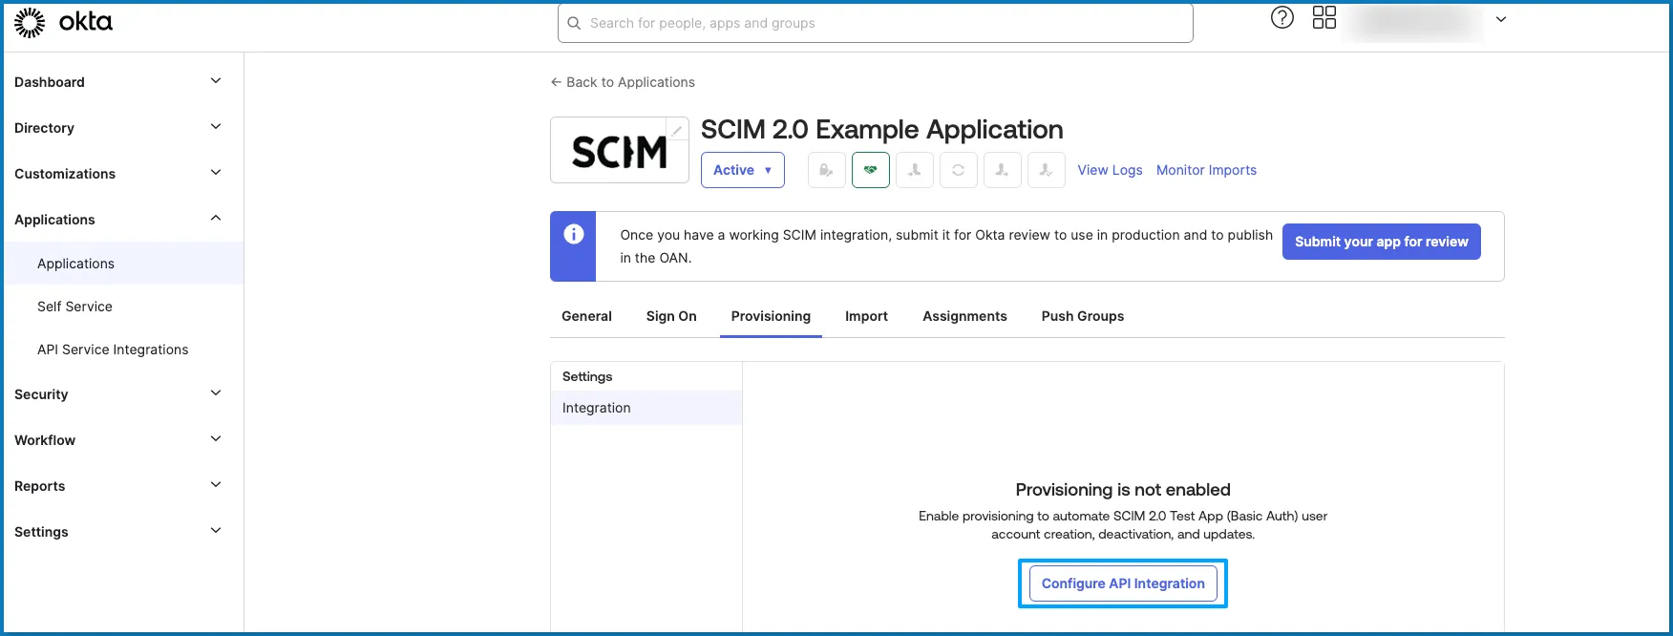Open the apps grid icon

1324,18
